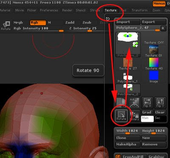The height and width of the screenshot is (158, 170).
Task: Toggle the M material mode button
Action: [x=55, y=22]
